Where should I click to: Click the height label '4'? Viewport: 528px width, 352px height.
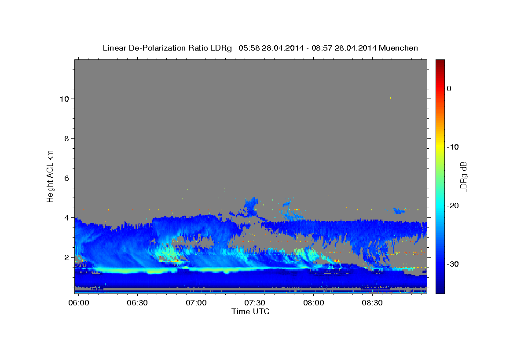tap(66, 218)
